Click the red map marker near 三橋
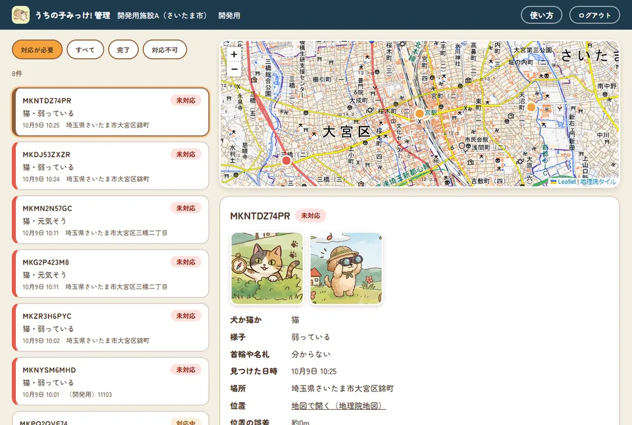Image resolution: width=632 pixels, height=425 pixels. coord(286,161)
